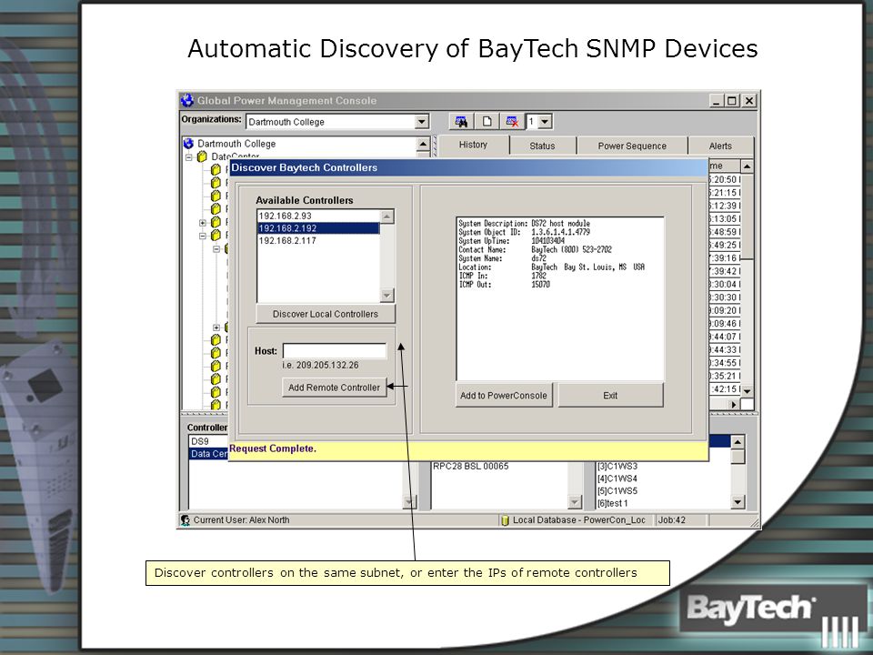Click the Current User icon in status bar
Viewport: 873px width, 655px height.
(186, 520)
